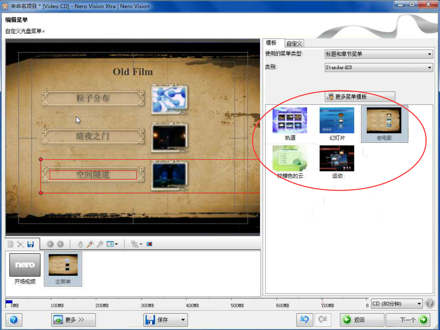Click the 下一个 button
Screen dimensions: 440x330
(408, 320)
